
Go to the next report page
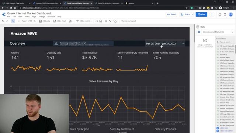click(35, 21)
